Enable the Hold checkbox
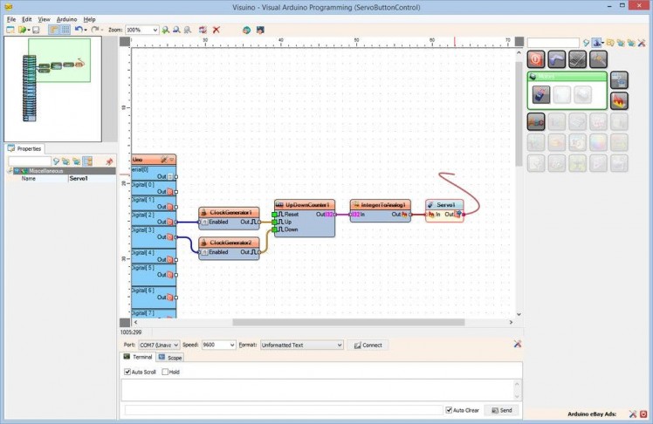The image size is (653, 424). pos(165,372)
